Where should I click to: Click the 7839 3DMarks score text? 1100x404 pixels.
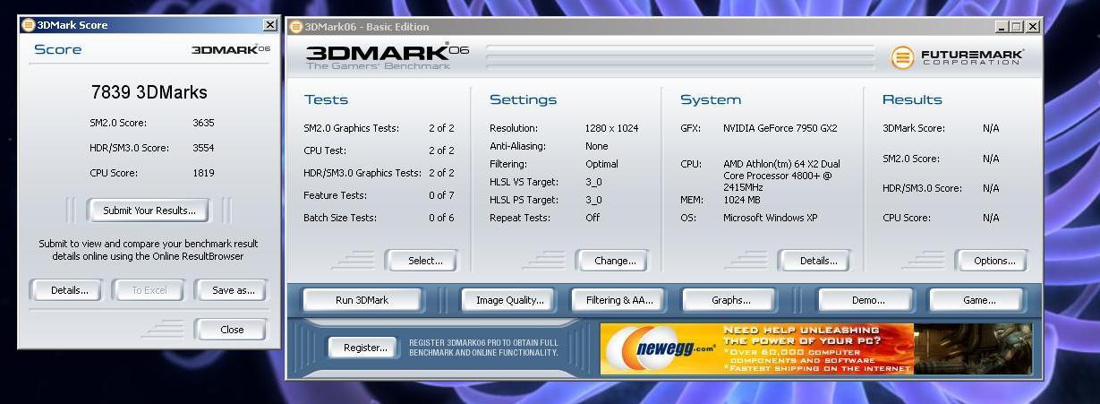[149, 92]
